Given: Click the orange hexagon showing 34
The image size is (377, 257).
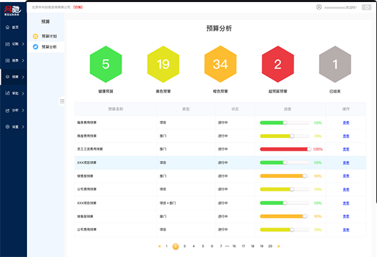Looking at the screenshot, I should click(221, 64).
